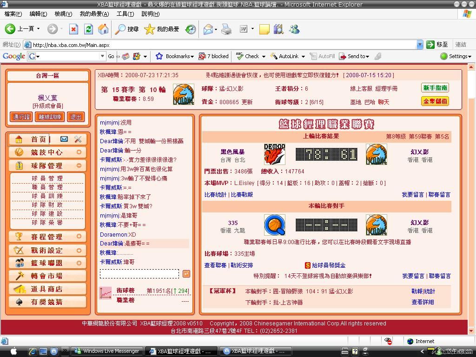Viewport: 476px width, 357px height.
Task: Expand the 戰術設定 menu section
Action: tap(79, 250)
